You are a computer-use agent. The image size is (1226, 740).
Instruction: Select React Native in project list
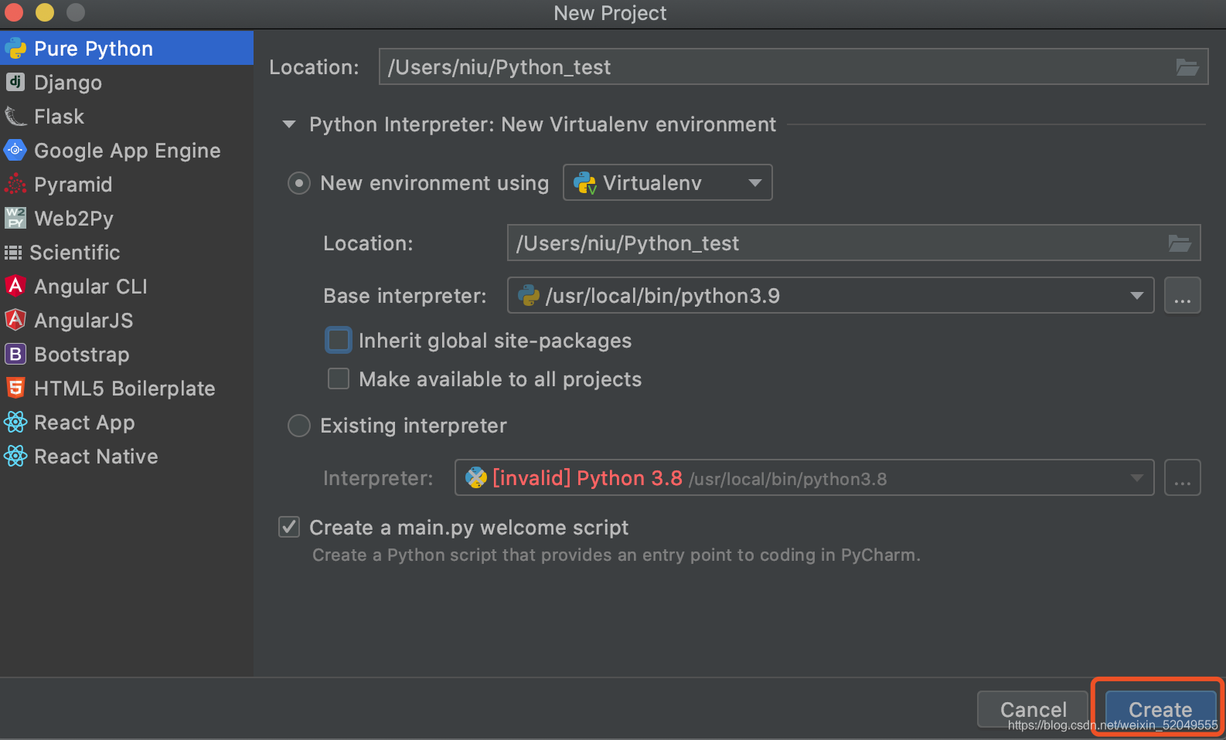[127, 456]
